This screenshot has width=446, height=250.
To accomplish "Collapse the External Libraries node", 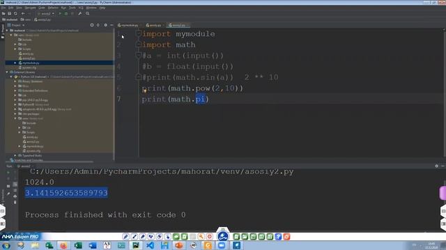I will point(7,72).
